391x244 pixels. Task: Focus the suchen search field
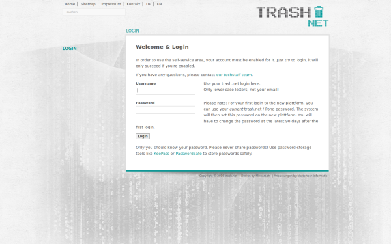(x=94, y=12)
